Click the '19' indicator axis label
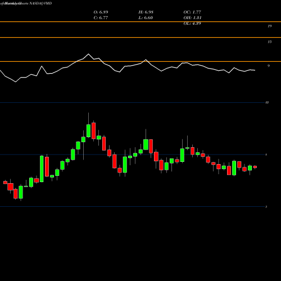This screenshot has height=281, width=281. (270, 26)
